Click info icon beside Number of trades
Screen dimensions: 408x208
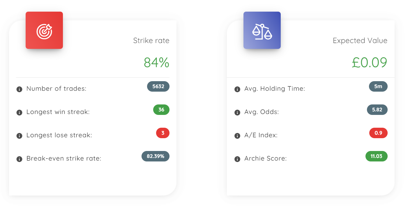(x=20, y=89)
